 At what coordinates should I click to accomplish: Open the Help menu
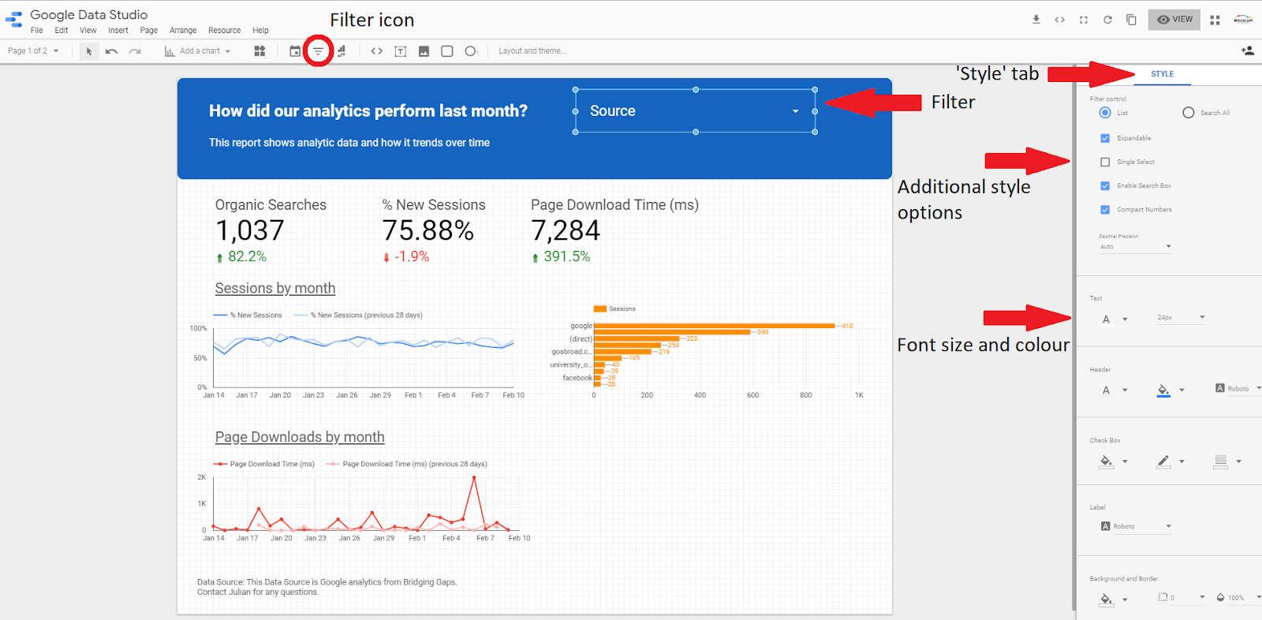[x=260, y=31]
